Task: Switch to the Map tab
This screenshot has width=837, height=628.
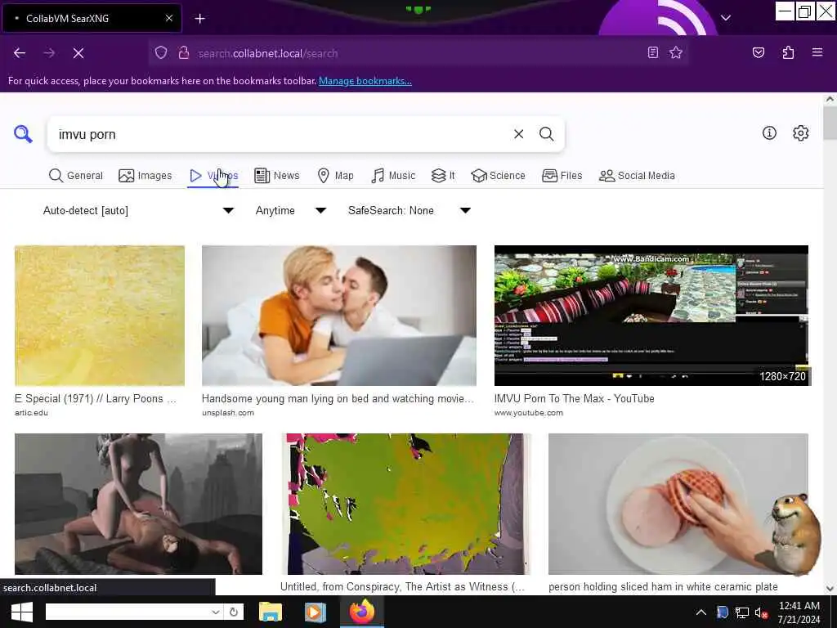Action: 336,176
